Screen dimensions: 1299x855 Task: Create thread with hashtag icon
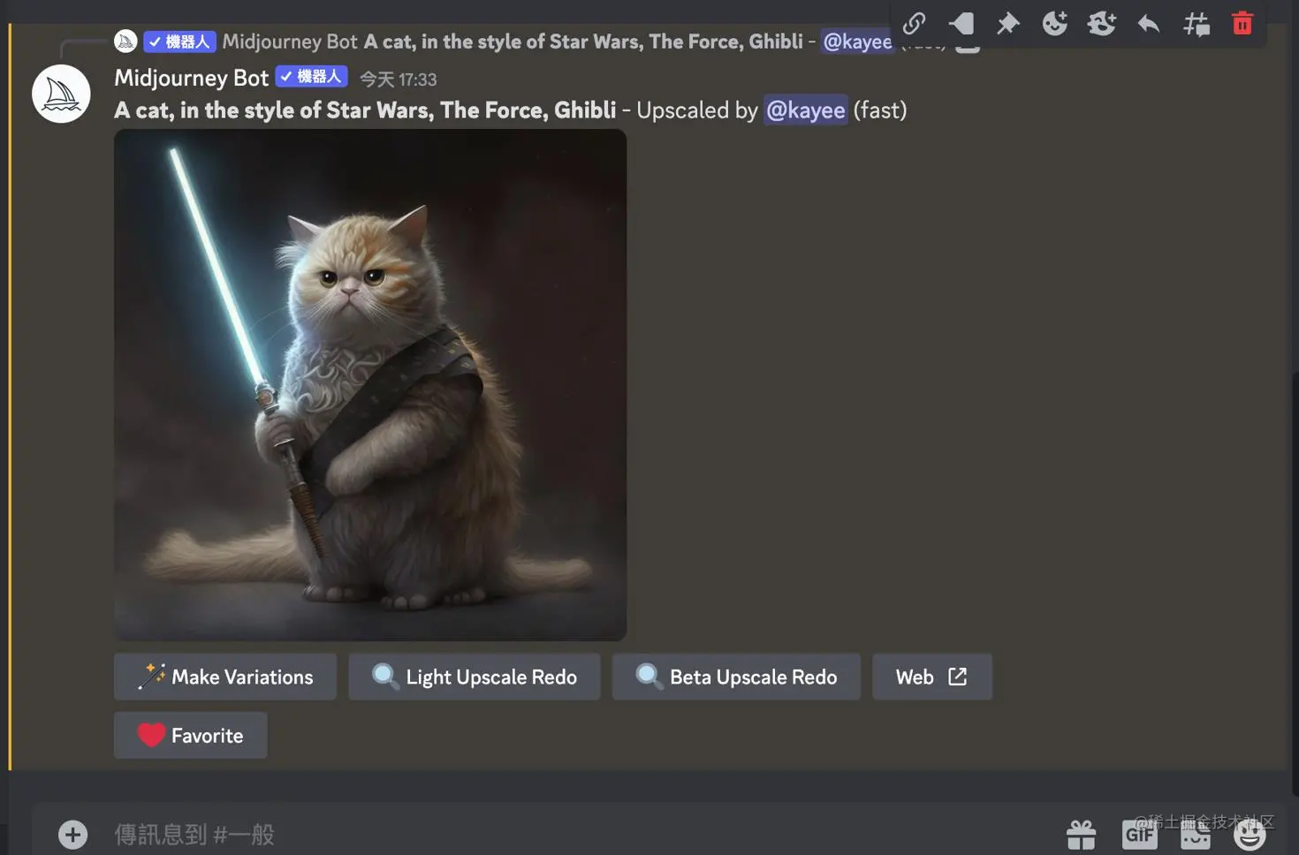pos(1196,23)
